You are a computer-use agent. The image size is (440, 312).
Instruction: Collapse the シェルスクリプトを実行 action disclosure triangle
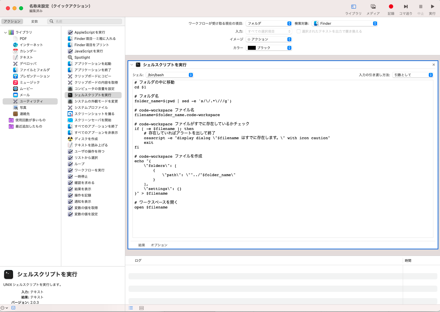132,65
